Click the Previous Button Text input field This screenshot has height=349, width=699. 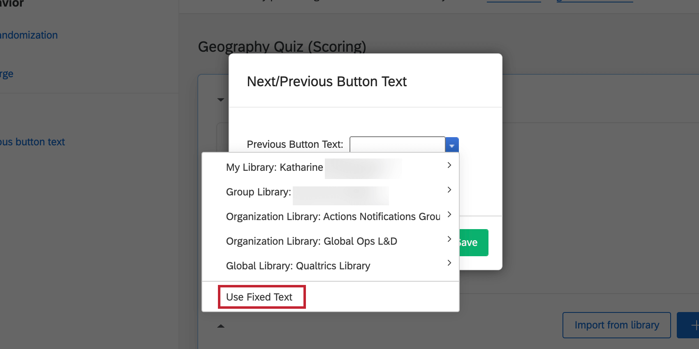pos(397,145)
